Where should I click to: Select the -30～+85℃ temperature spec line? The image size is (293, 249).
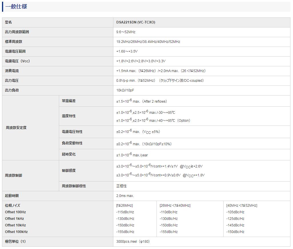click(x=146, y=112)
